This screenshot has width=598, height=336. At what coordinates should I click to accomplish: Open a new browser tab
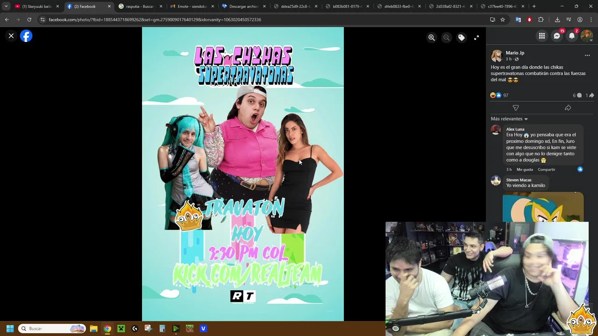click(534, 7)
